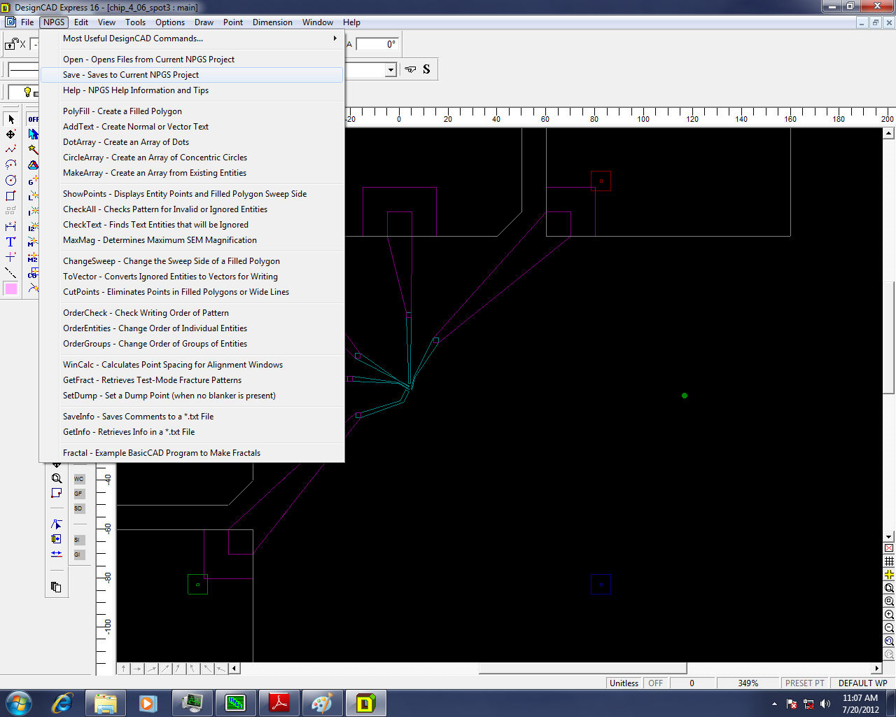The height and width of the screenshot is (717, 896).
Task: Select the dimension measuring tool
Action: 10,226
